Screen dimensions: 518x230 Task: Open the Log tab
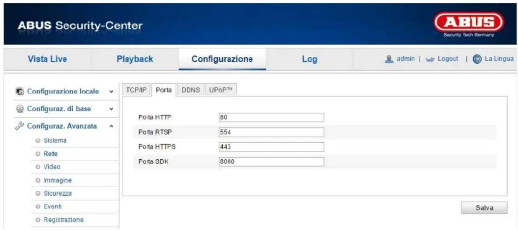coord(309,59)
